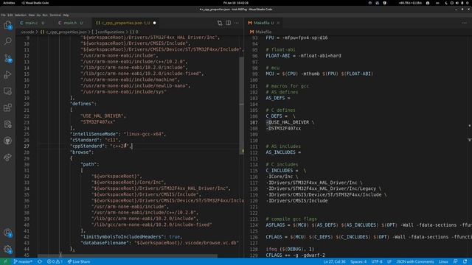Click Ln 27, Col 36 cursor position

(x=334, y=262)
